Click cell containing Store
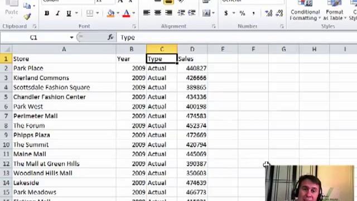This screenshot has height=201, width=357. point(64,59)
